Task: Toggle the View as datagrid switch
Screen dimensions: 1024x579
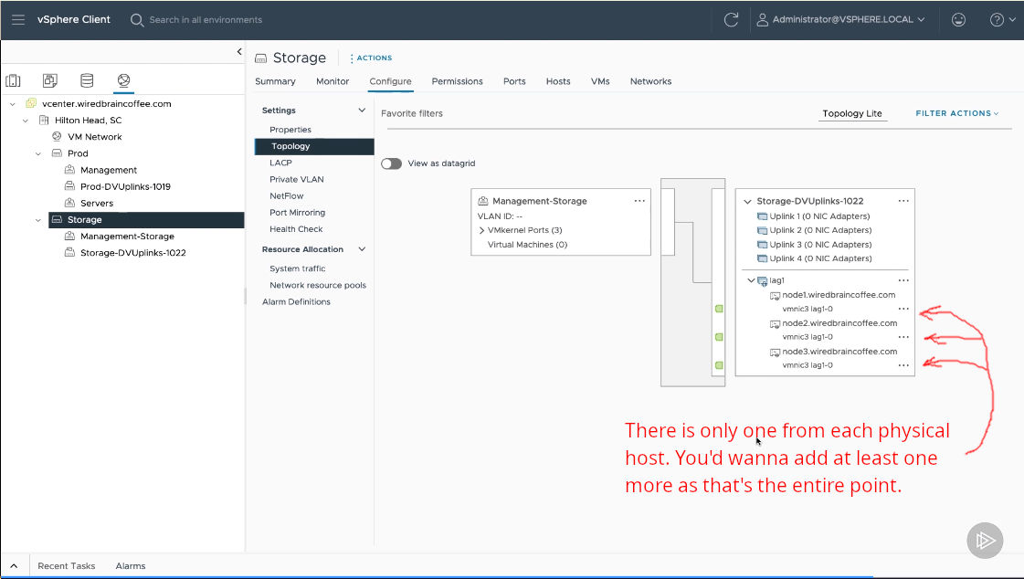Action: point(391,163)
